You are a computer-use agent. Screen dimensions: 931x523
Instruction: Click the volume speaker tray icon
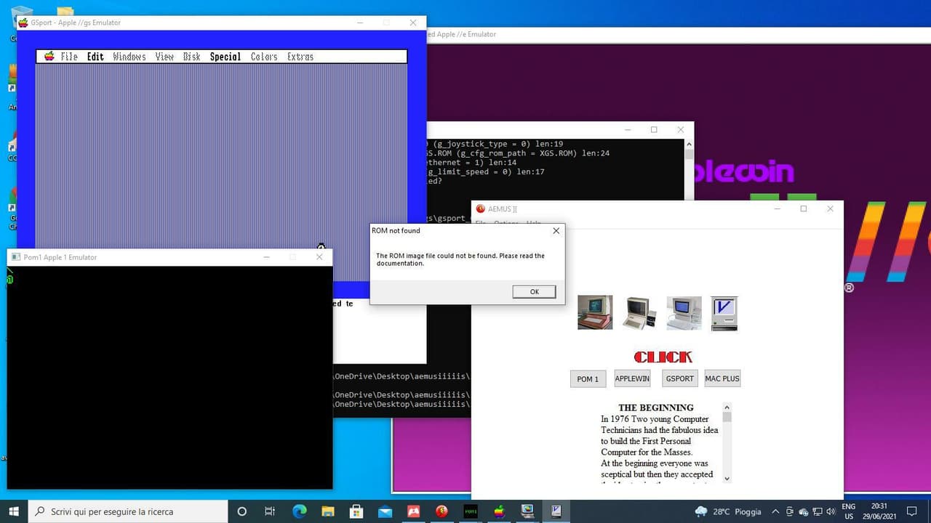point(831,511)
